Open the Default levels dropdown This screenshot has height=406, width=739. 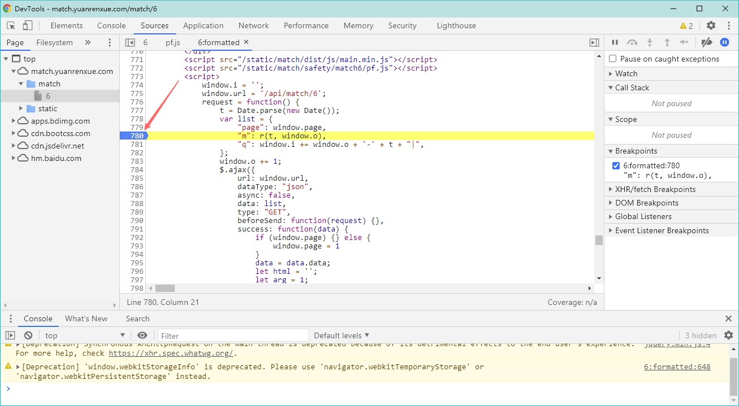tap(342, 335)
